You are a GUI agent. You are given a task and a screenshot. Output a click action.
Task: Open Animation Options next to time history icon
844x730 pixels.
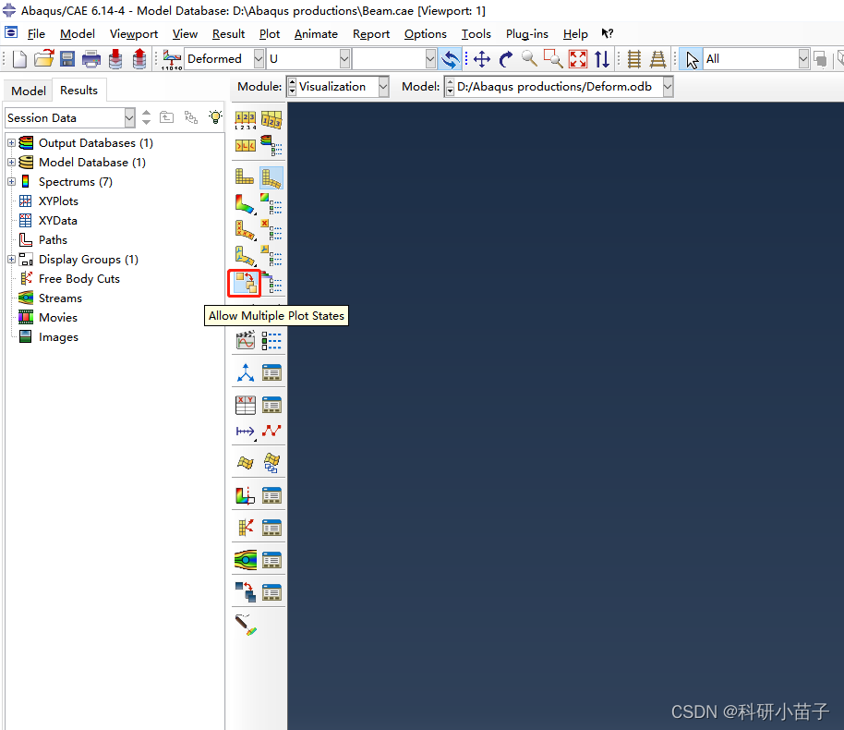click(x=271, y=340)
